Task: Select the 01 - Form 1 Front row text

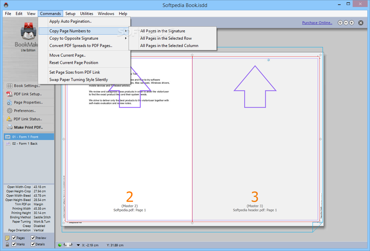Action: 25,137
